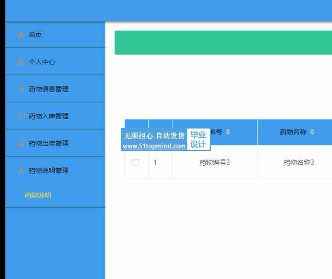Click the user icon beside 个人中心

21,62
